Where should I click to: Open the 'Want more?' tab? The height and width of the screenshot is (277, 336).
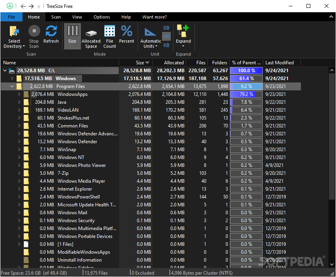(x=155, y=17)
